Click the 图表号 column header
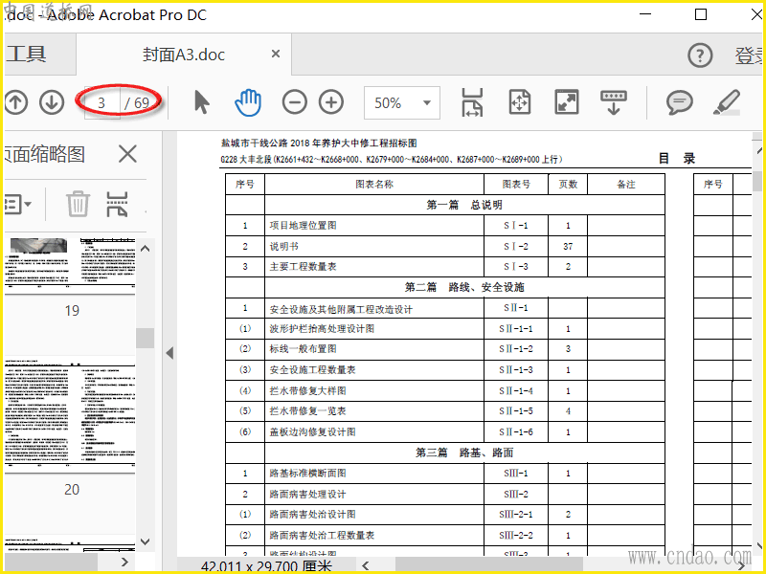The width and height of the screenshot is (766, 574). coord(516,184)
